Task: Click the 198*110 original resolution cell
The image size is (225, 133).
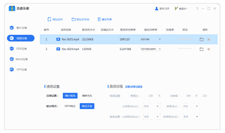Action: point(125,39)
